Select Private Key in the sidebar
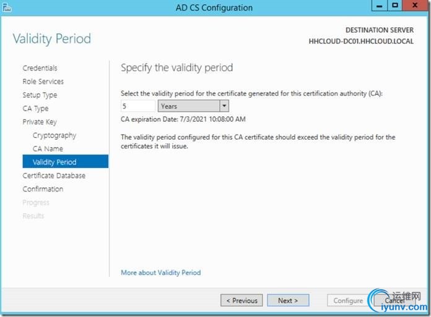Screen dimensions: 431x317 pyautogui.click(x=40, y=122)
